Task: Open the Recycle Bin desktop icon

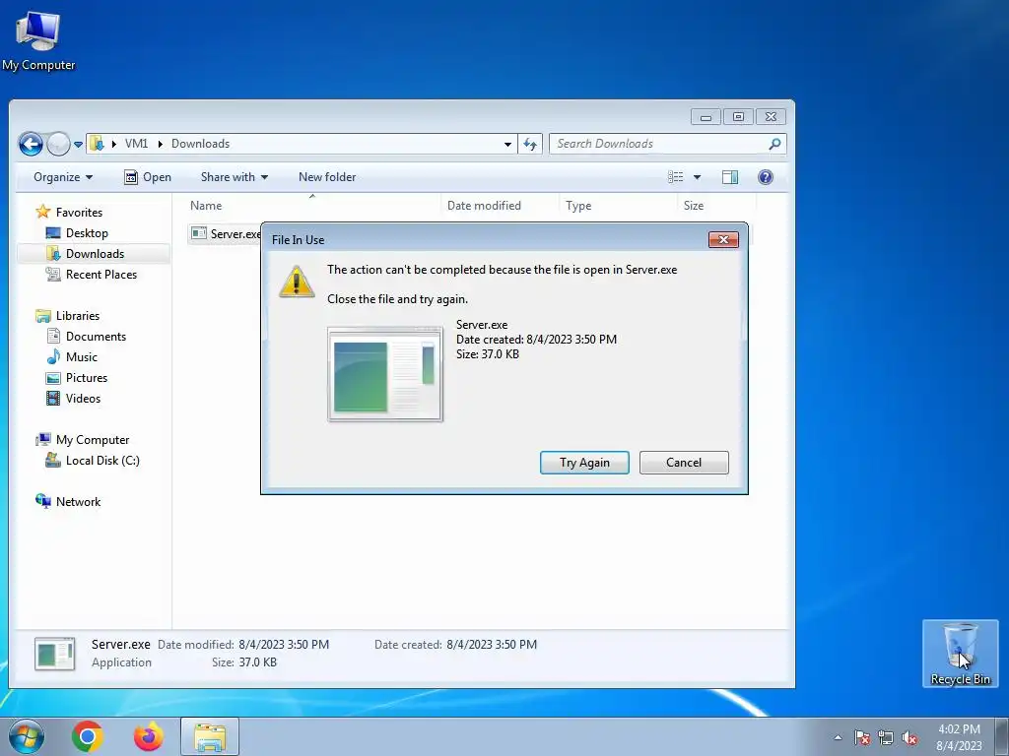Action: point(960,654)
